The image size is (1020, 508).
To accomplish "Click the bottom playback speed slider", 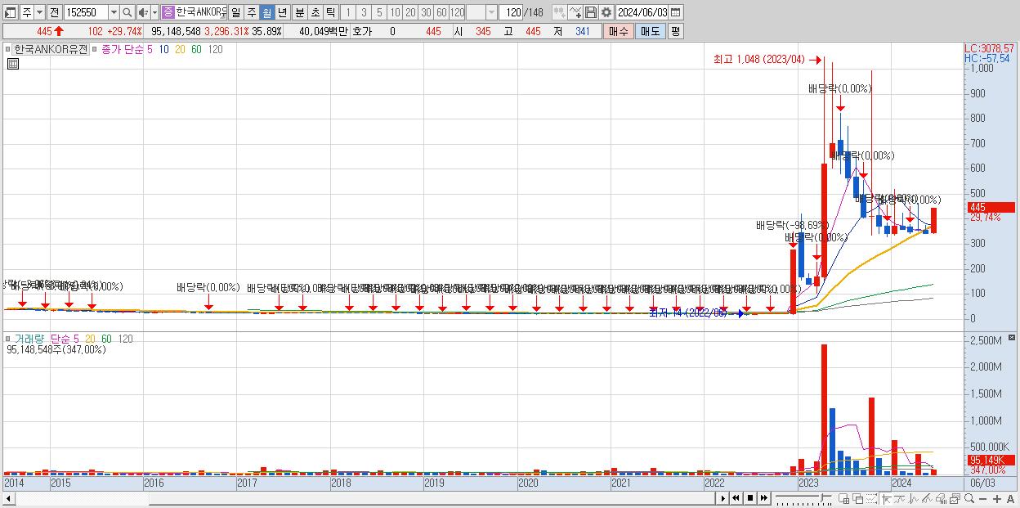I will click(x=803, y=498).
